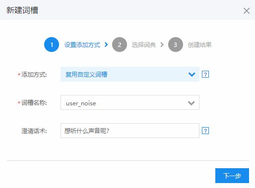255x188 pixels.
Task: Focus the 澄清话术 text input
Action: tap(130, 131)
